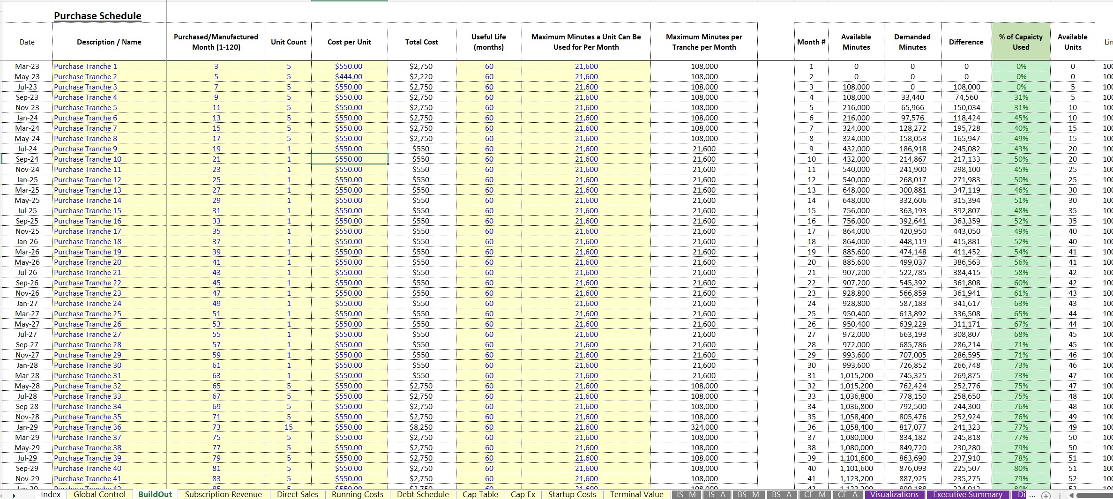Viewport: 1113px width, 499px height.
Task: Select the Mar-23 date cell
Action: click(x=27, y=67)
